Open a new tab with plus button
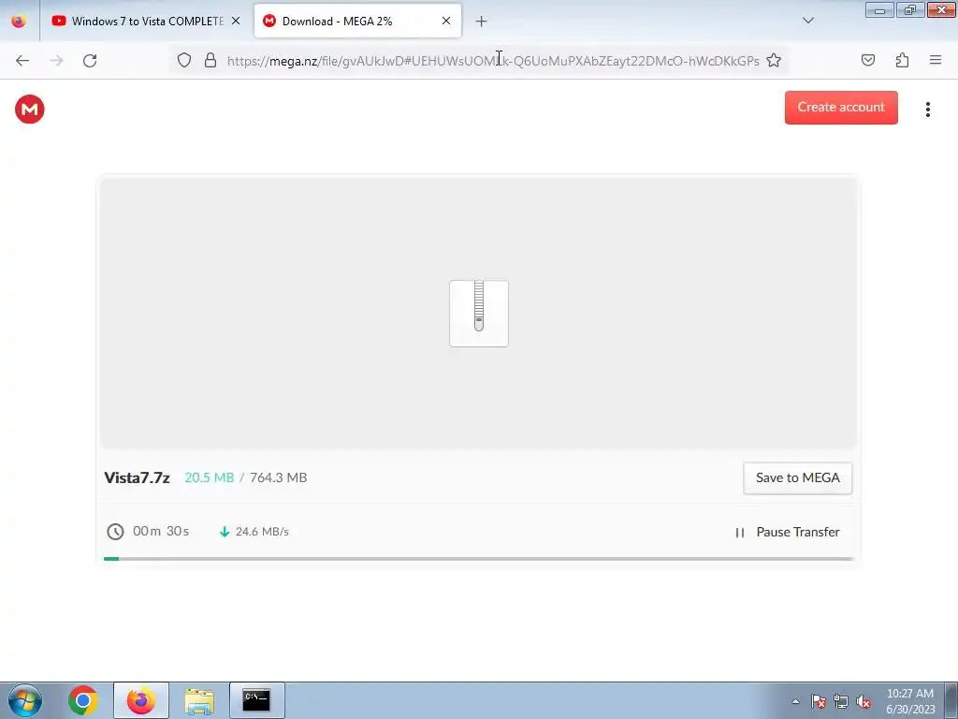Image resolution: width=958 pixels, height=719 pixels. coord(481,22)
